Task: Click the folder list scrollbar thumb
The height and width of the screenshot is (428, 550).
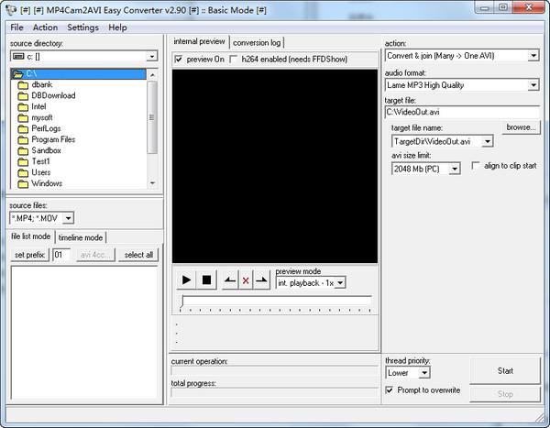Action: click(x=152, y=117)
